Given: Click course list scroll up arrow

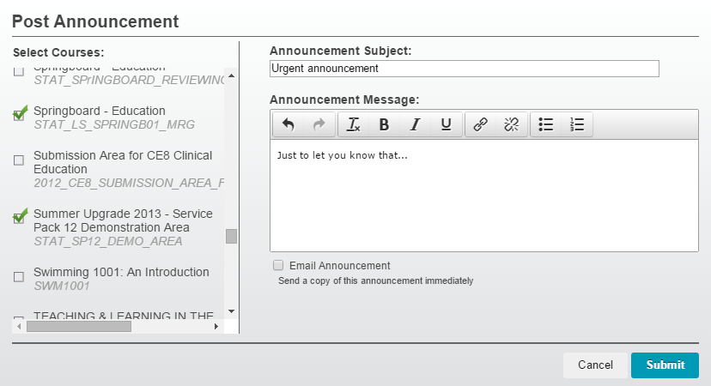Looking at the screenshot, I should [231, 75].
